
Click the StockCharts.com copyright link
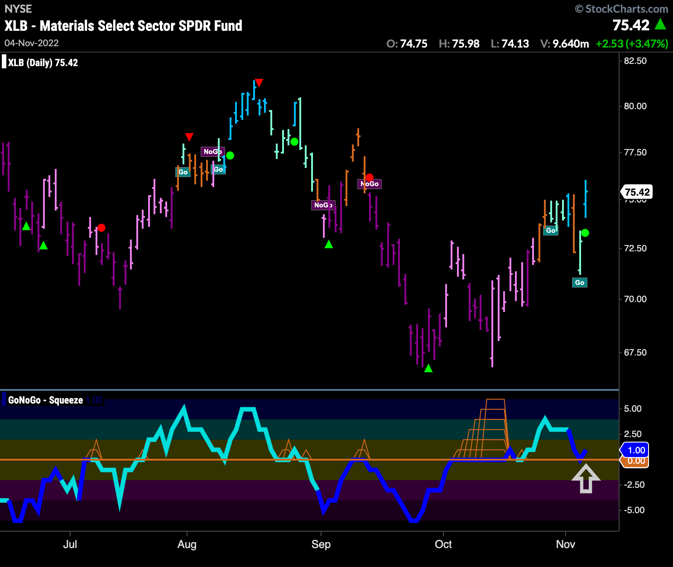[621, 9]
